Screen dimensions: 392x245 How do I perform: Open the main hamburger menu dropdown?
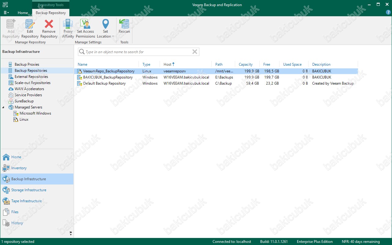click(6, 13)
